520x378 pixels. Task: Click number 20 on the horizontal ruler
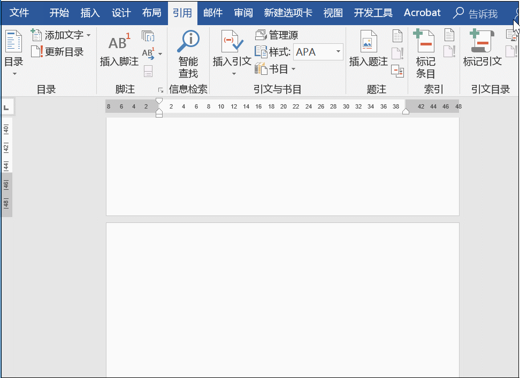pos(283,106)
